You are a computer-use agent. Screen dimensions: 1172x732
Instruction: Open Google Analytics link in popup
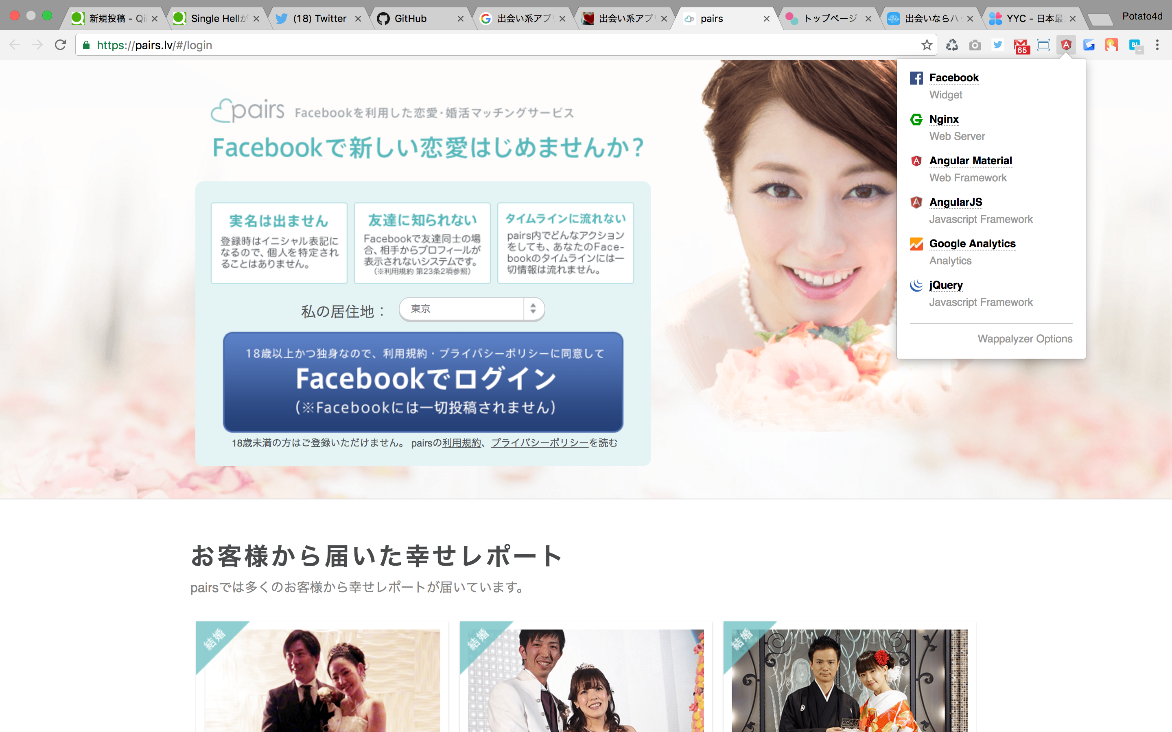972,244
